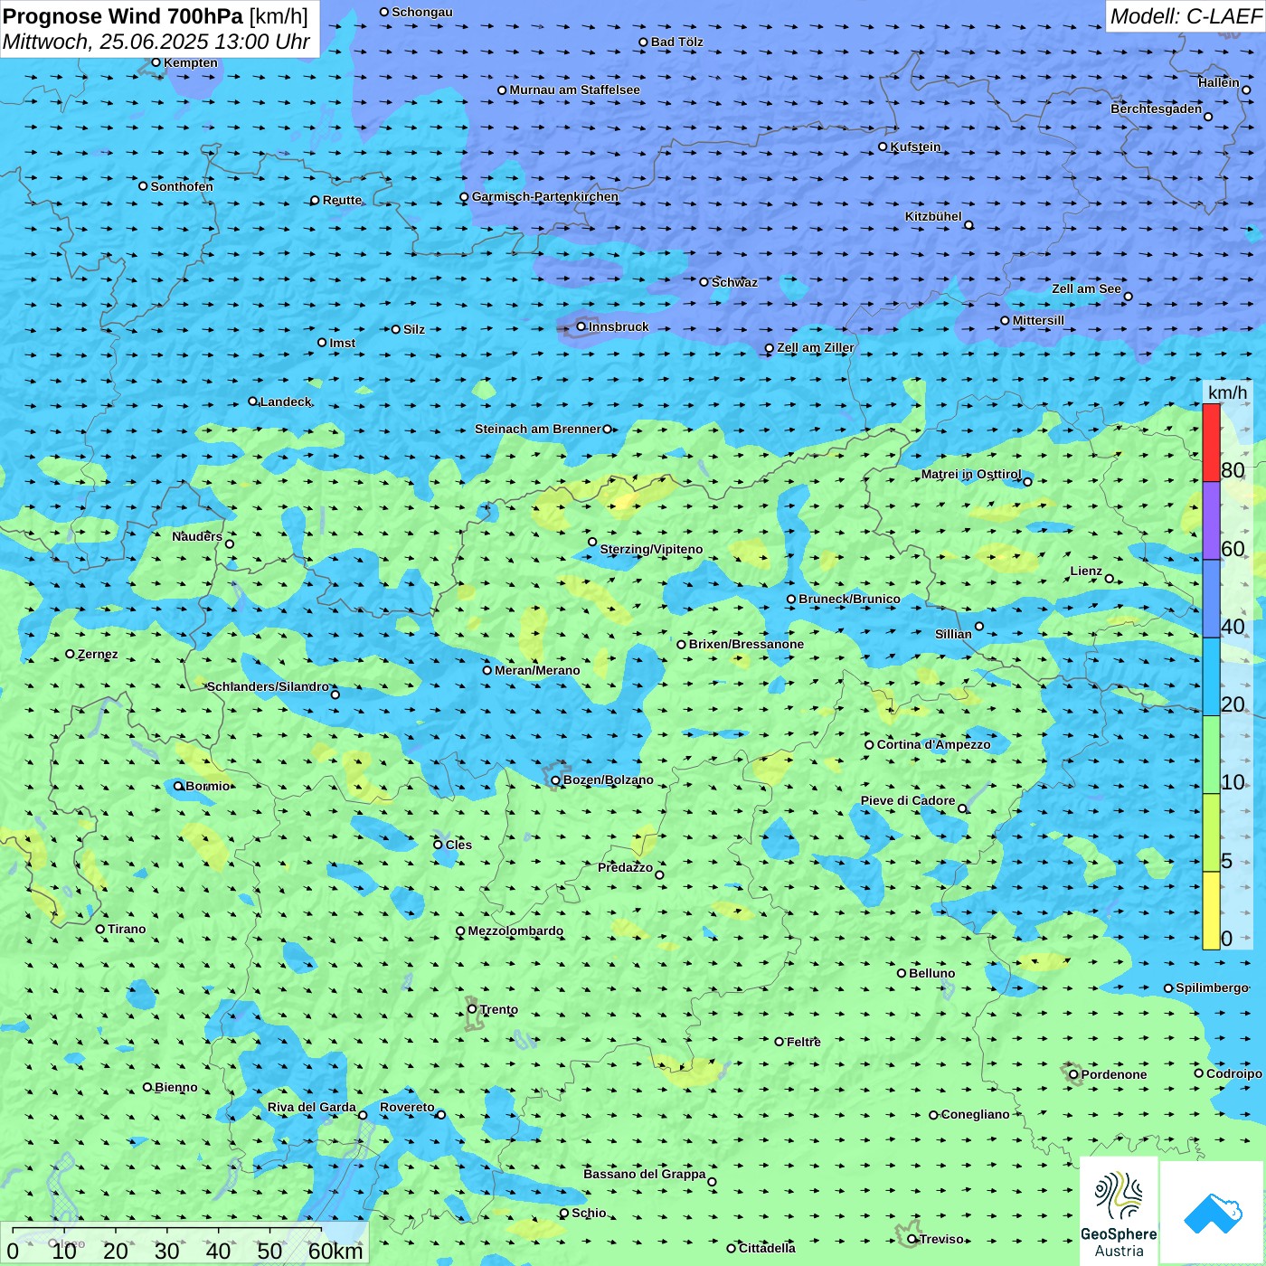The width and height of the screenshot is (1266, 1266).
Task: Click the 'Modell: C-LAEF' label
Action: [1186, 16]
